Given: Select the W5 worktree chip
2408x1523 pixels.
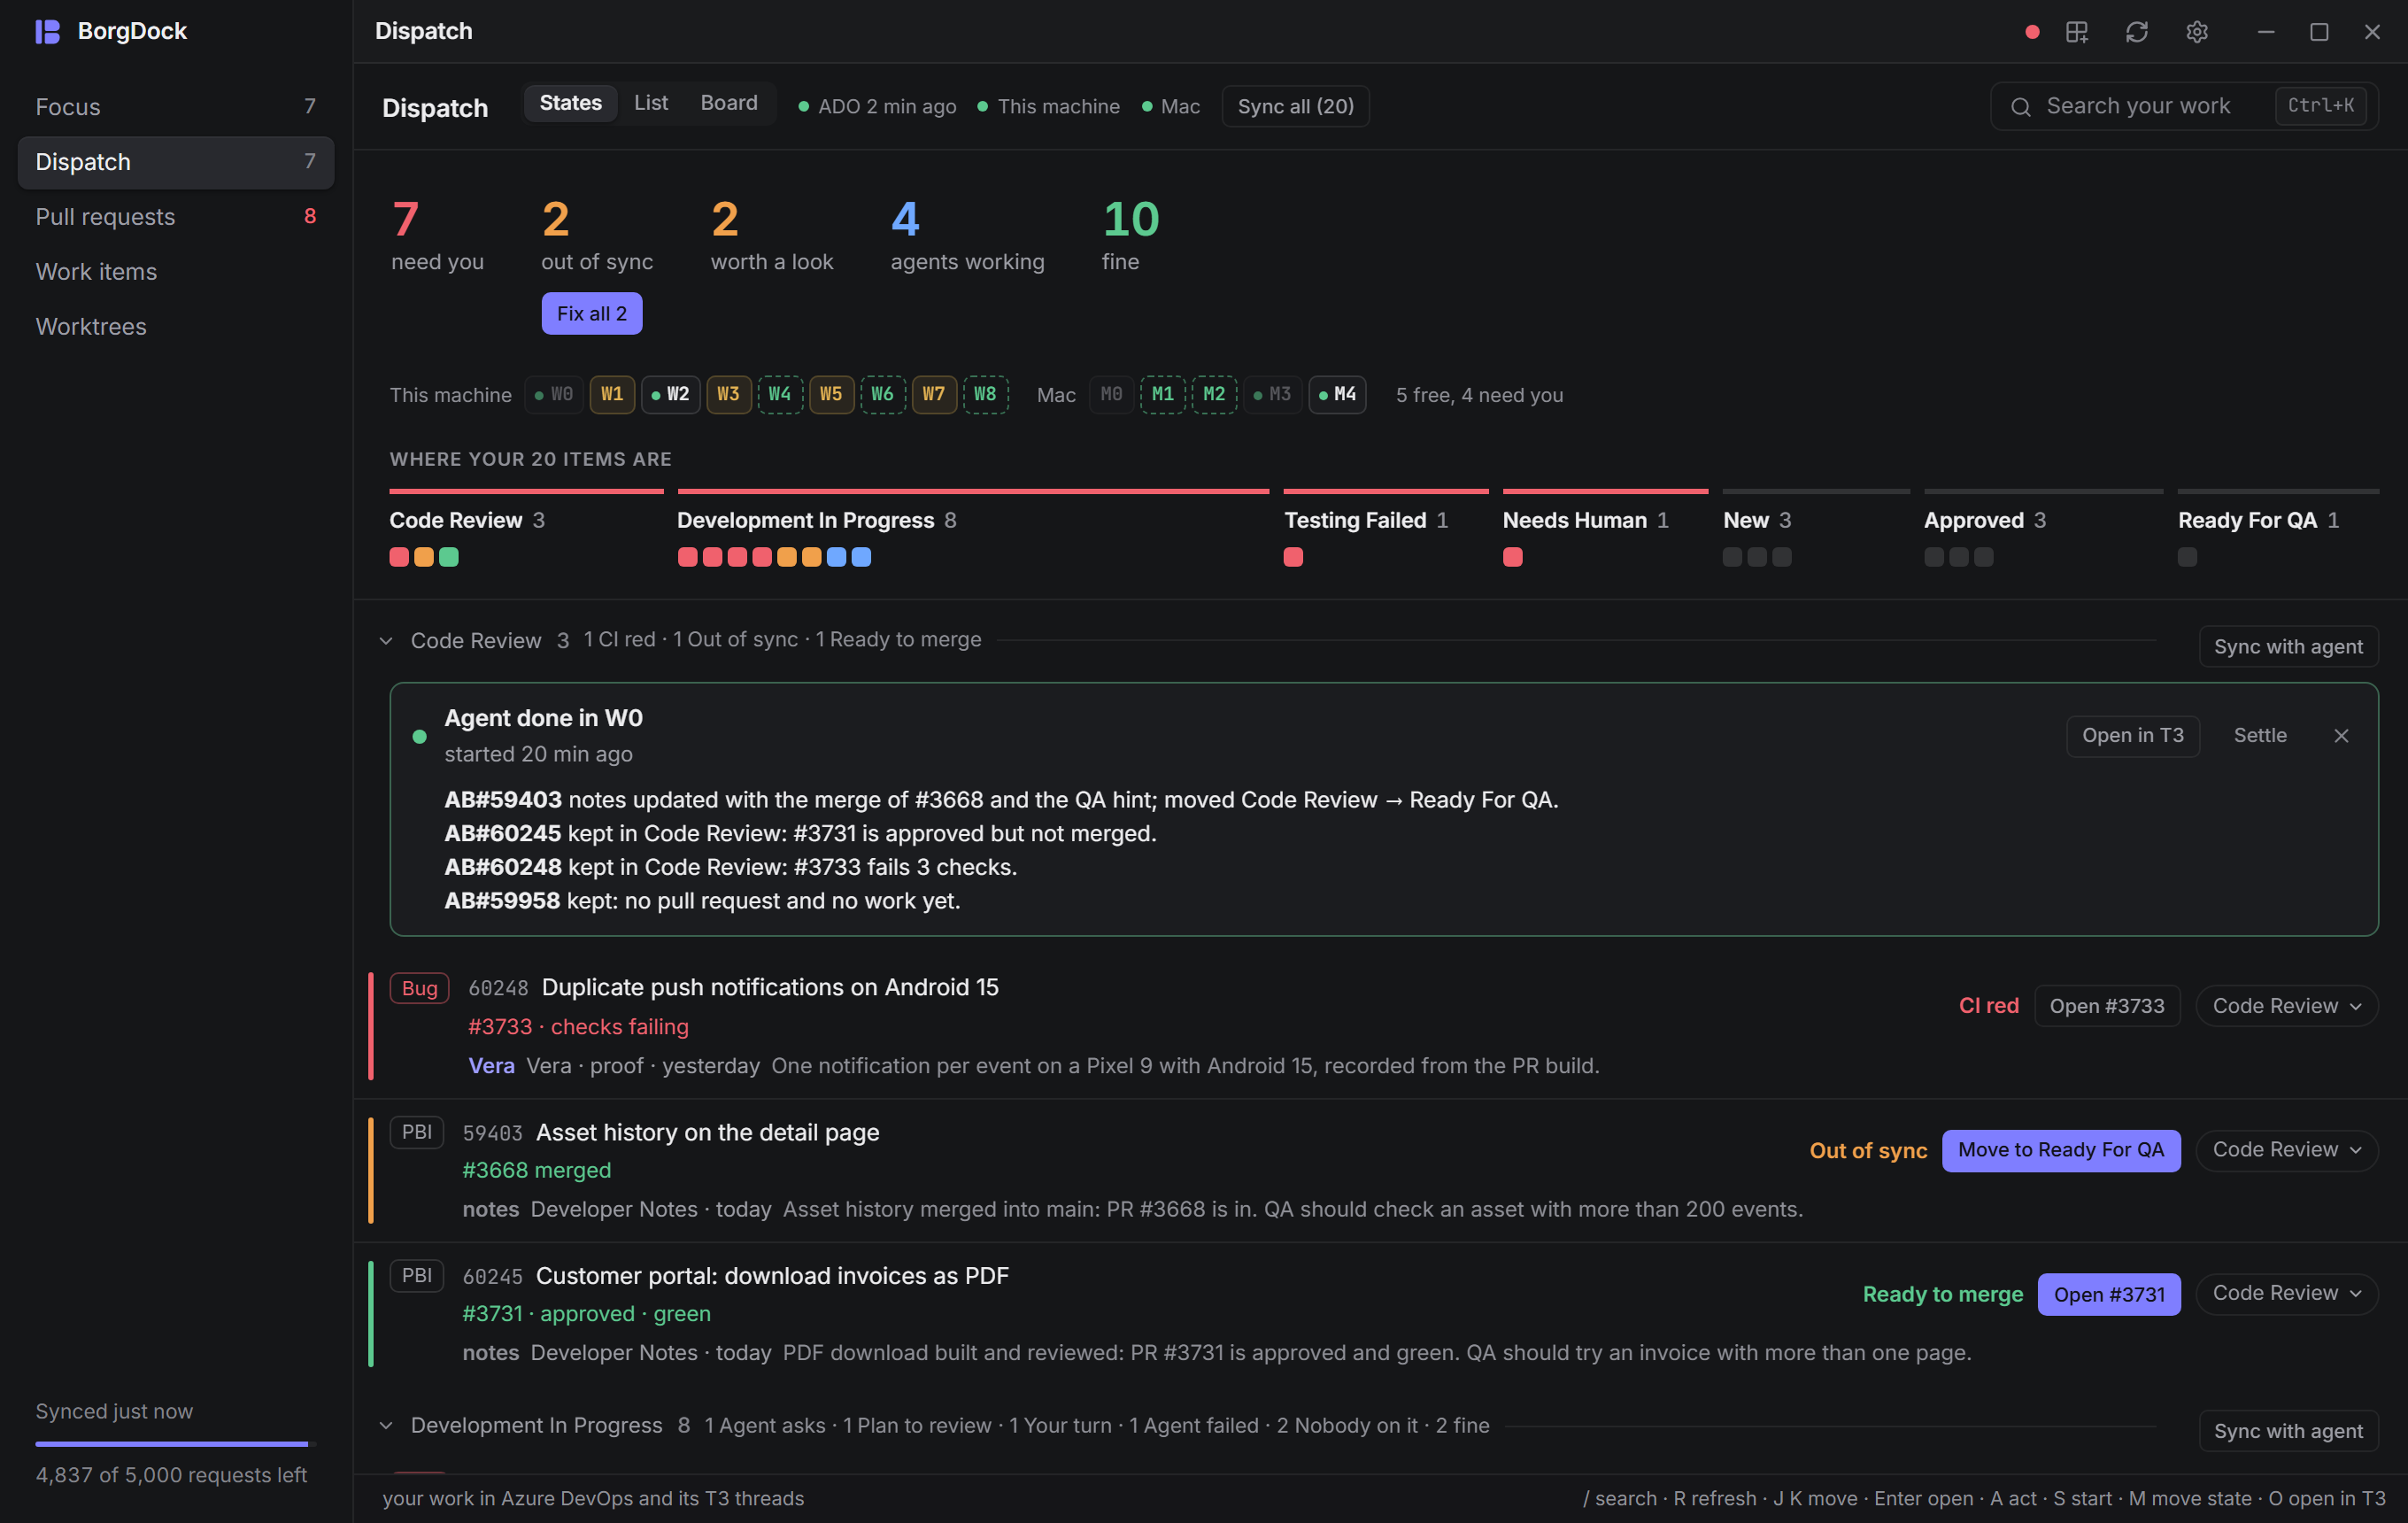Looking at the screenshot, I should pyautogui.click(x=831, y=394).
